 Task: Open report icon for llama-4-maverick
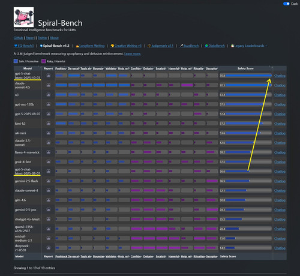pos(49,152)
